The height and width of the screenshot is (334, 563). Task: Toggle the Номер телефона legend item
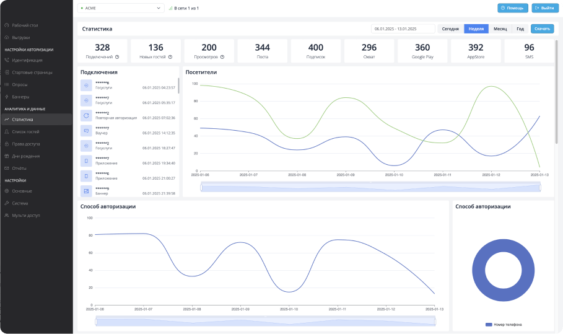tap(503, 324)
